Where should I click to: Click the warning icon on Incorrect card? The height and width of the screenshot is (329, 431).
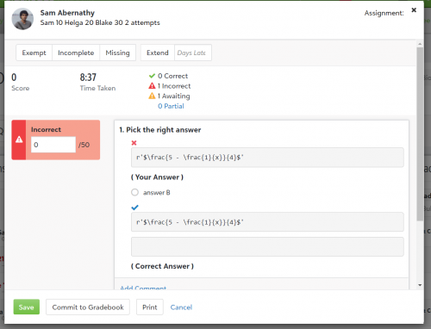pyautogui.click(x=19, y=140)
